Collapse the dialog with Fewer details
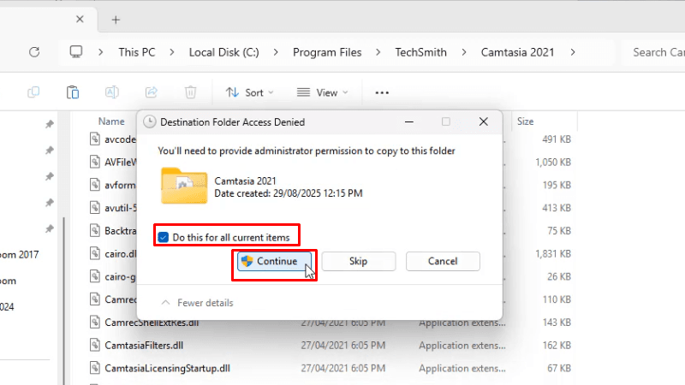 coord(197,303)
